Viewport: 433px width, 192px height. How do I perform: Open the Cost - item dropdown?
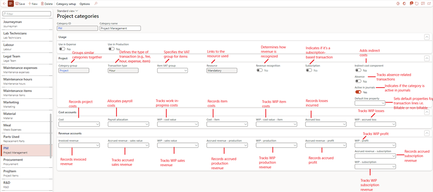click(x=246, y=124)
